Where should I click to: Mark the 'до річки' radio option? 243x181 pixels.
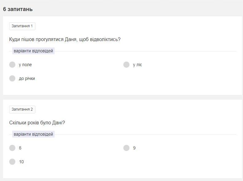coord(12,78)
